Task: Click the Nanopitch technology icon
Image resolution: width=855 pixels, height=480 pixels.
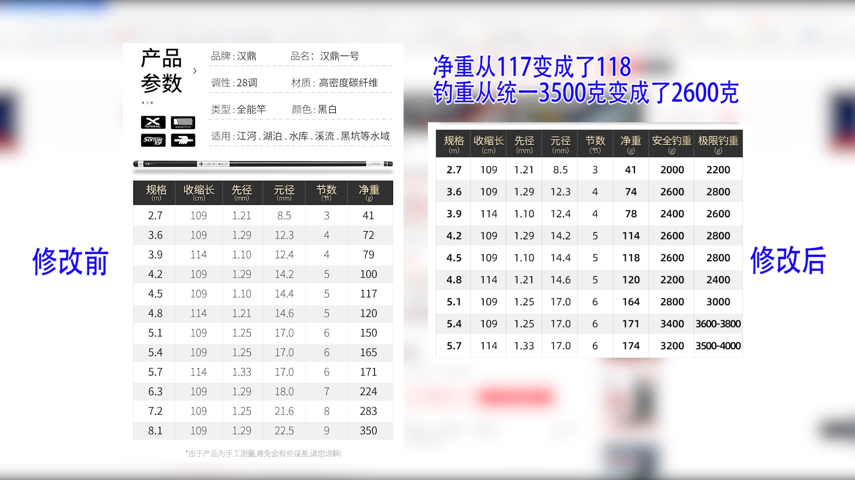Action: pyautogui.click(x=183, y=122)
